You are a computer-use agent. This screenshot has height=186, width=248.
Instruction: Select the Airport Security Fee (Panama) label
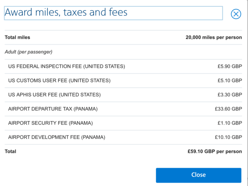[50, 123]
